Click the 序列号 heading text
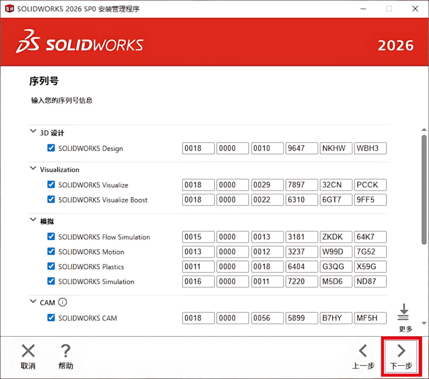 tap(44, 81)
